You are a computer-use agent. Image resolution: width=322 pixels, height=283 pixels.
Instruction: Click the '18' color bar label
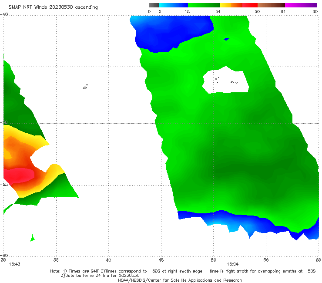(187, 12)
